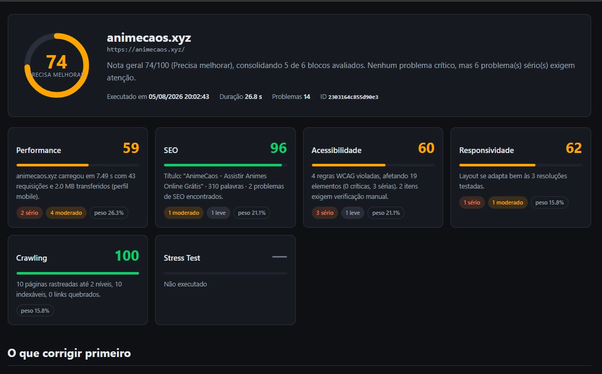Click the Crawling 'peso 15.8%' badge
This screenshot has height=374, width=602.
point(35,311)
